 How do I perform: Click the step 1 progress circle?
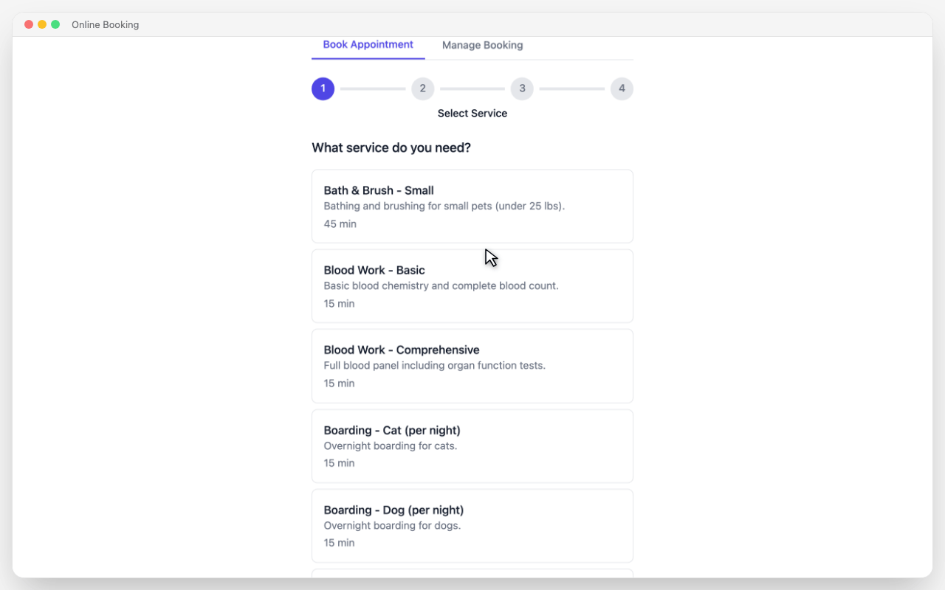[323, 88]
